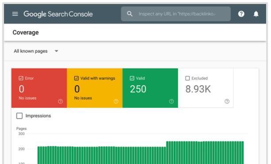Click the Coverage page heading
Image resolution: width=271 pixels, height=164 pixels.
coord(26,32)
